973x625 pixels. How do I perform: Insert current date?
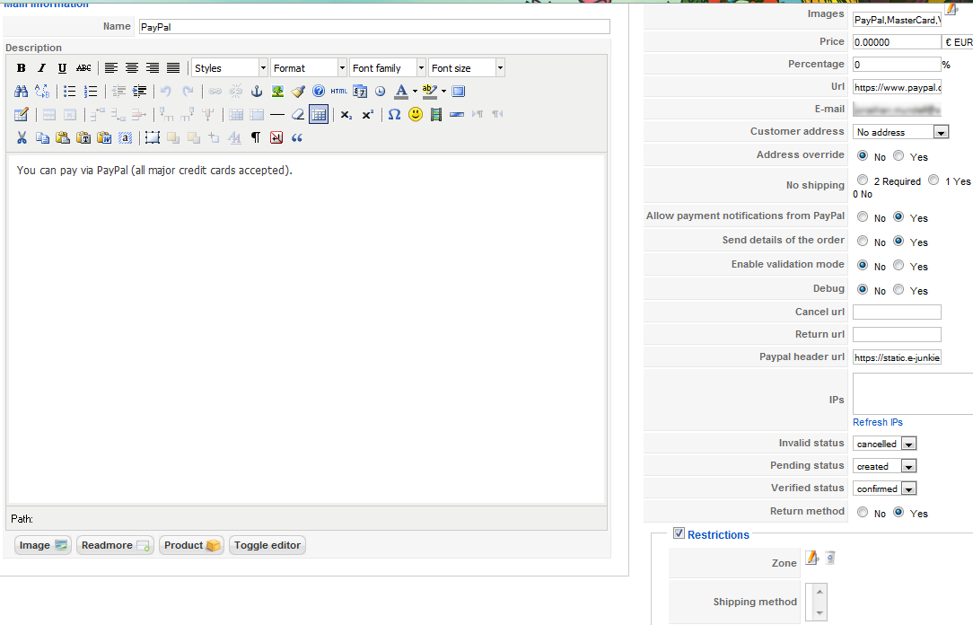[360, 92]
